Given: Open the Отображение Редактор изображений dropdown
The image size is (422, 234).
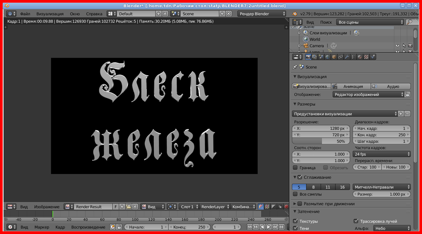Looking at the screenshot, I should [x=368, y=95].
